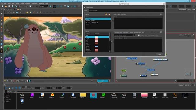
Task: Increment the Stop frame stepper
Action: (62, 87)
